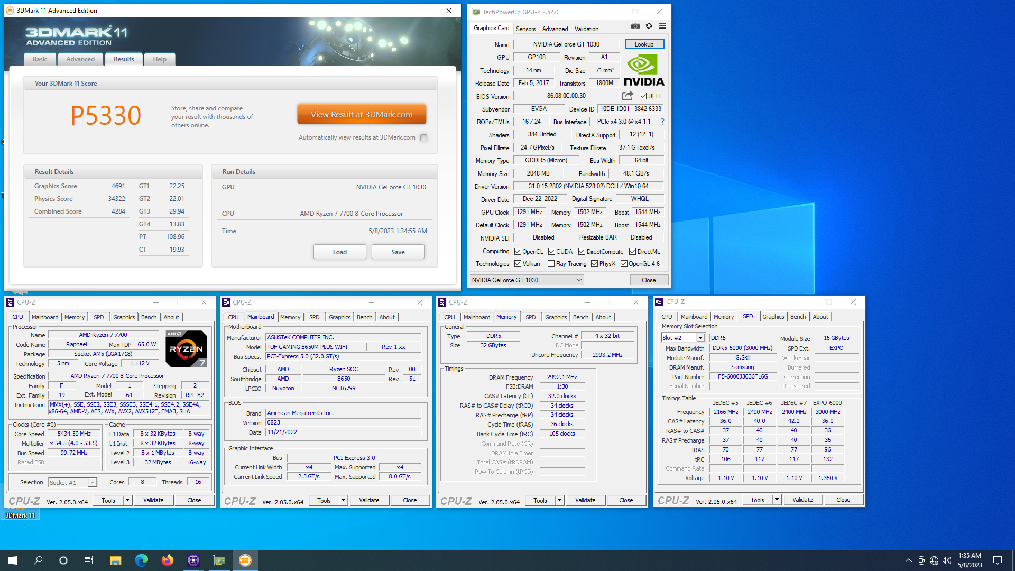
Task: Open the volume tray icon
Action: [947, 560]
